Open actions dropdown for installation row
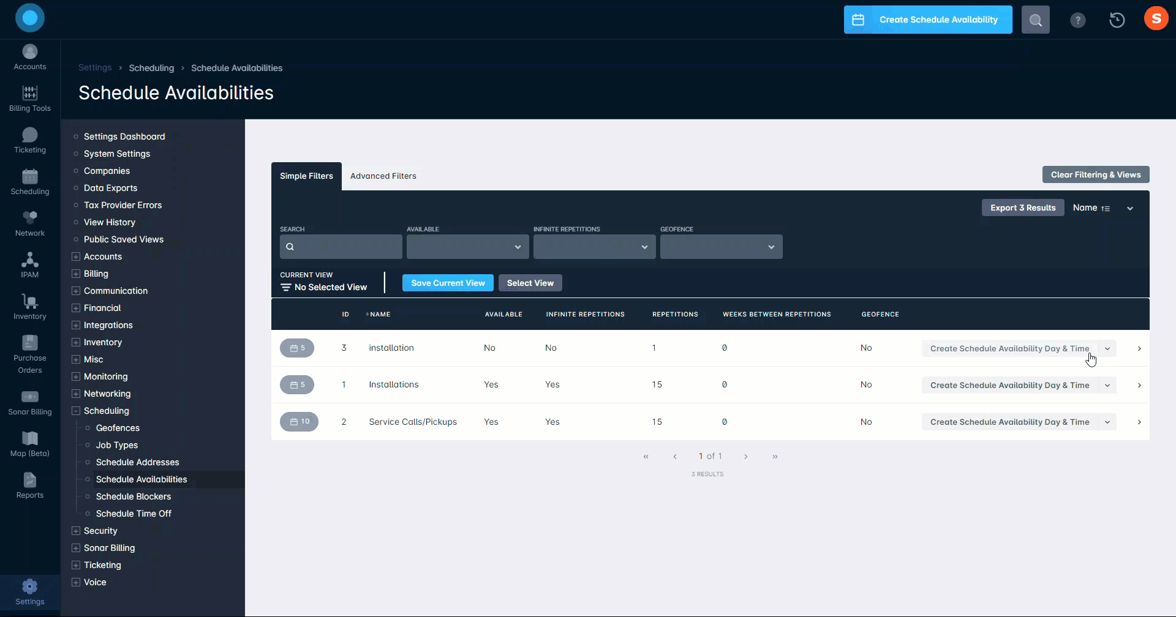The width and height of the screenshot is (1176, 617). (1107, 348)
